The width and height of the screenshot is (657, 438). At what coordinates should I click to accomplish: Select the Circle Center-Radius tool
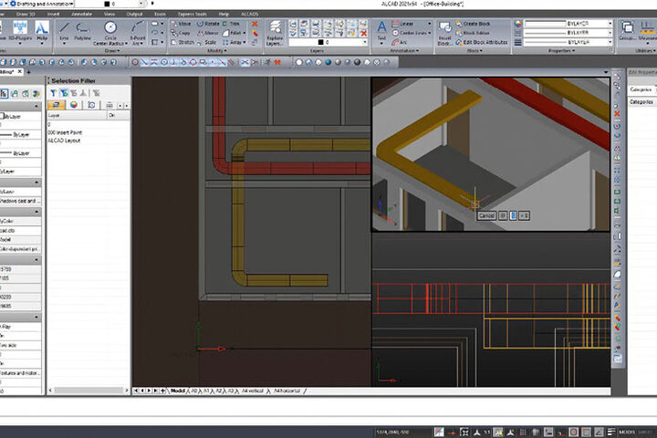[x=110, y=33]
